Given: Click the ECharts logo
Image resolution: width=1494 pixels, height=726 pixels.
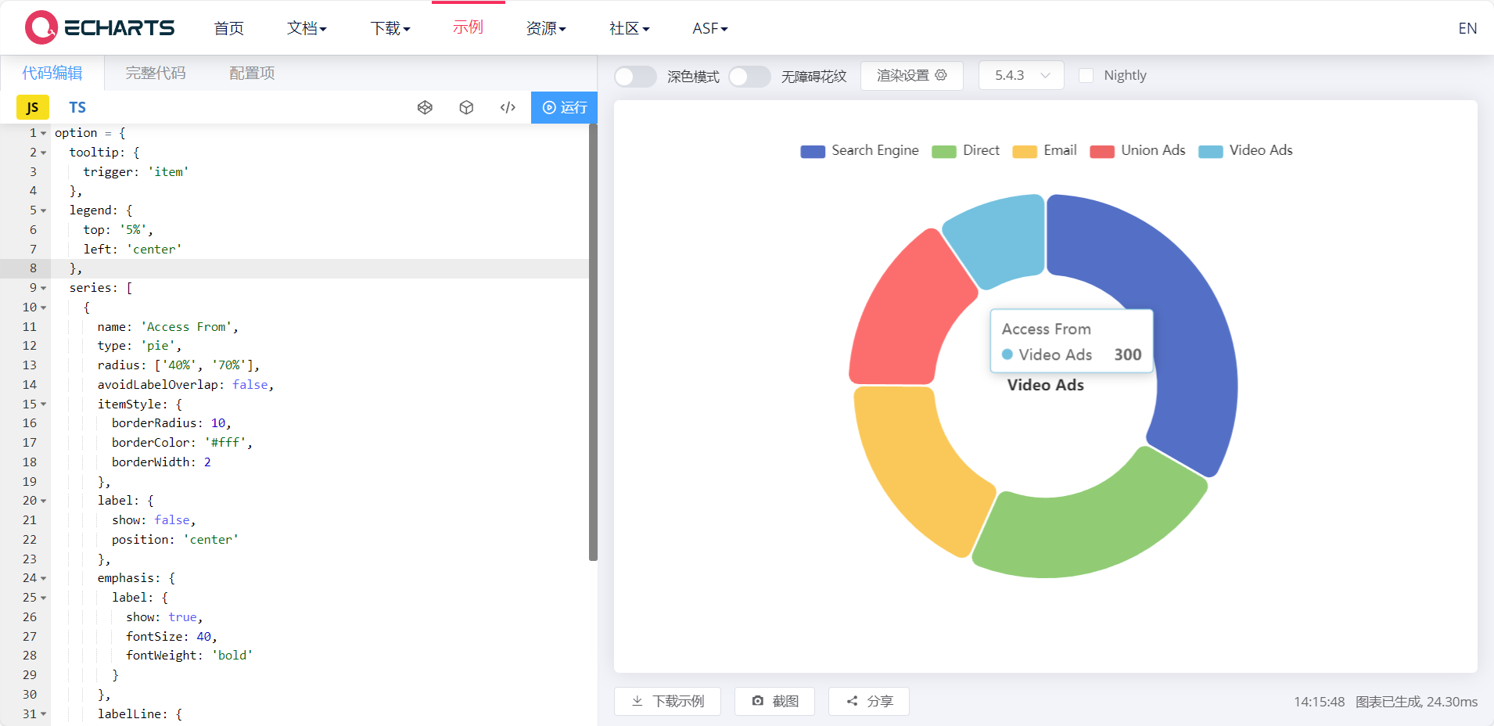Looking at the screenshot, I should tap(99, 27).
